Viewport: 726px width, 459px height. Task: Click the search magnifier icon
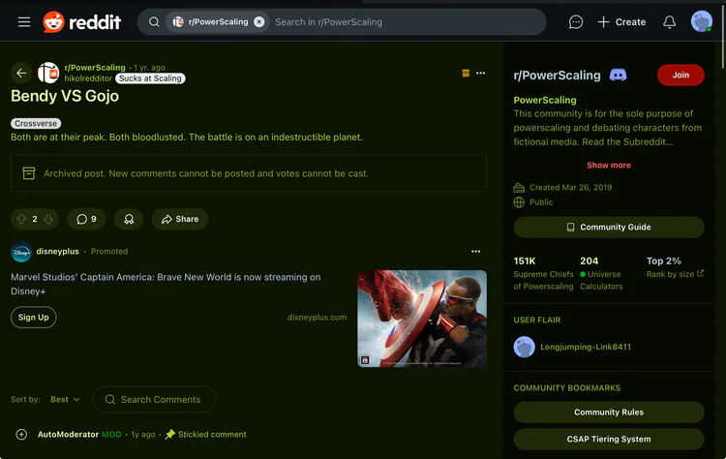(x=154, y=21)
